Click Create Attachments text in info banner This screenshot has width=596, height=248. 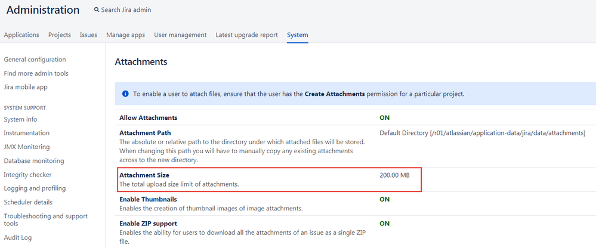click(x=335, y=94)
